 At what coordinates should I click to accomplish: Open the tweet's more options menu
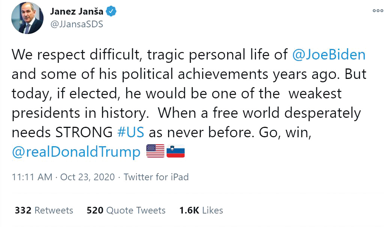[378, 11]
